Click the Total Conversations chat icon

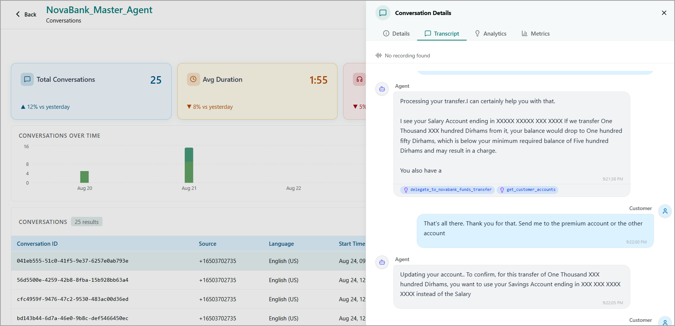[27, 80]
